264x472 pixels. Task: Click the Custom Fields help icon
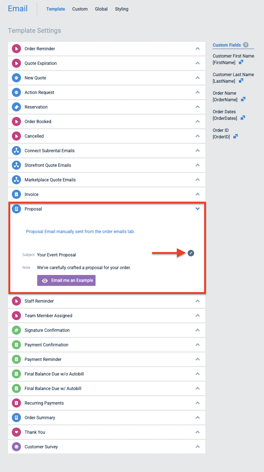(x=245, y=45)
